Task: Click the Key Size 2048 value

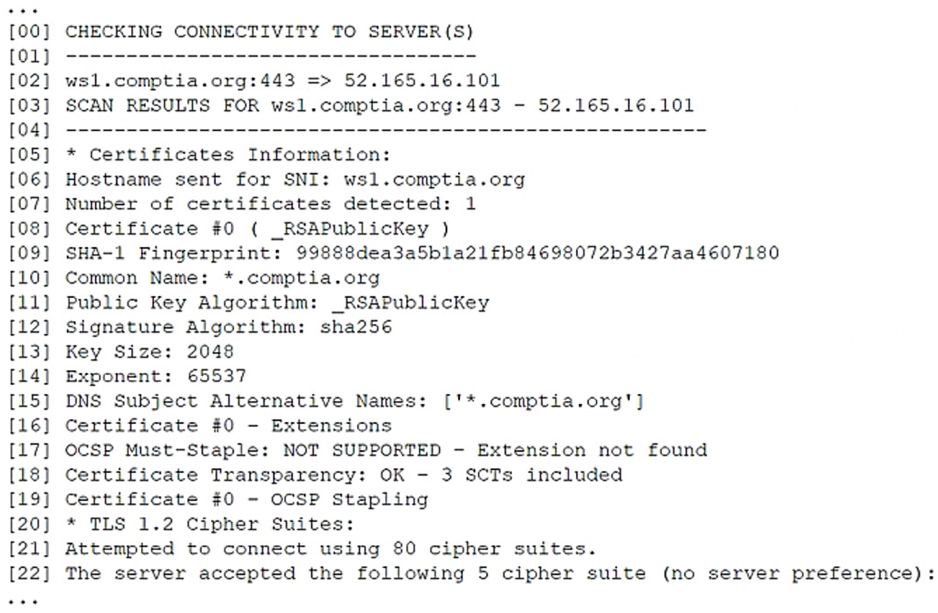Action: [x=210, y=352]
